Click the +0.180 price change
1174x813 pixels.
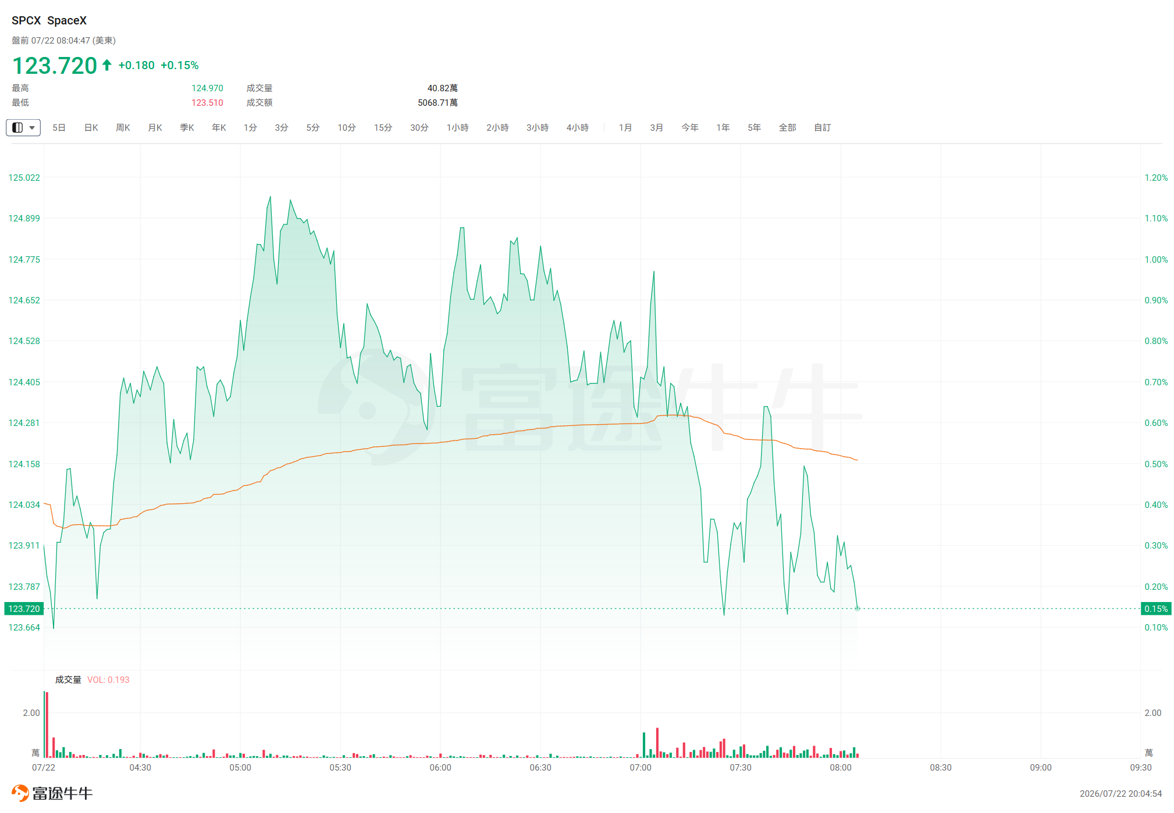(137, 66)
